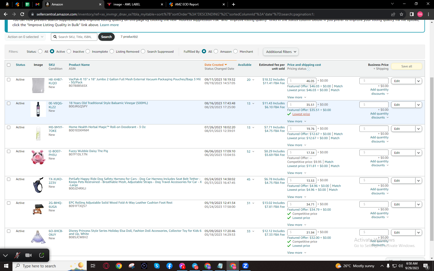Screen dimensions: 434x271
Task: Sort by the Available column header
Action: [x=245, y=65]
